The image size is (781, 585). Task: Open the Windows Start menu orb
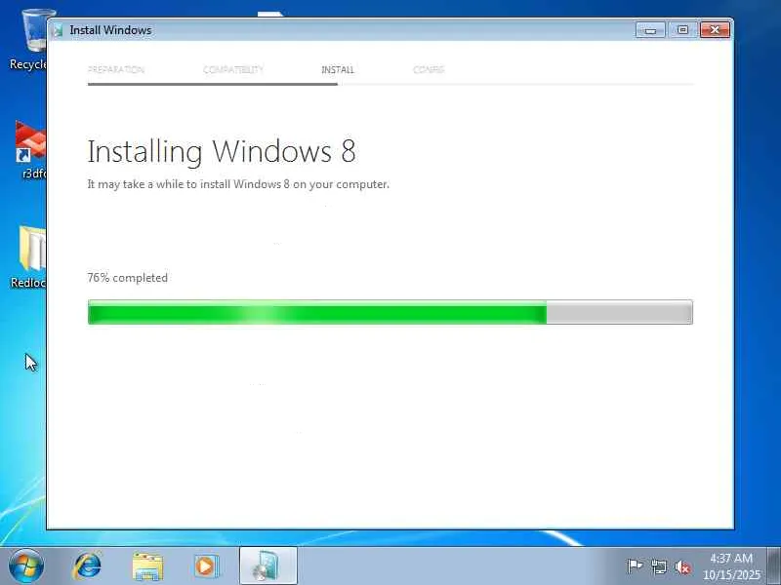click(x=26, y=565)
